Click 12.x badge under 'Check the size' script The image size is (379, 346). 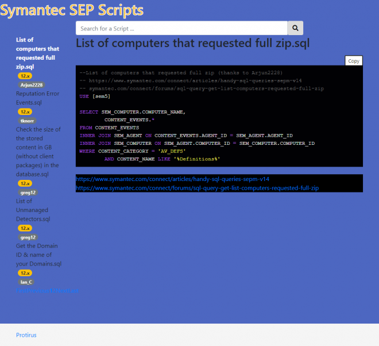tap(25, 183)
